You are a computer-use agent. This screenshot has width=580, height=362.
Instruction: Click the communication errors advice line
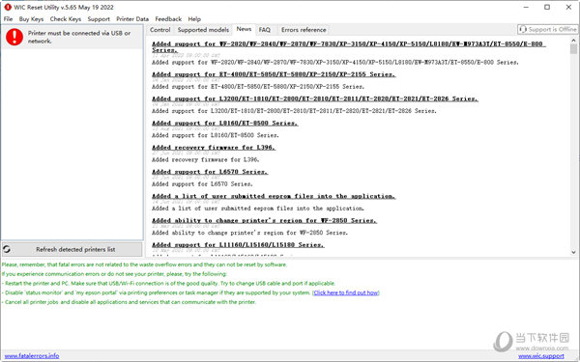114,274
